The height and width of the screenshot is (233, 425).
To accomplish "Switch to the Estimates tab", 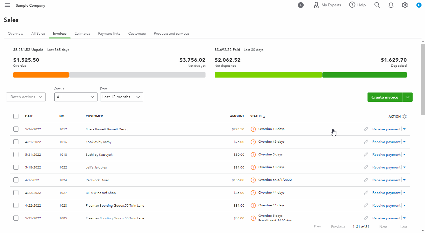I will click(x=82, y=33).
